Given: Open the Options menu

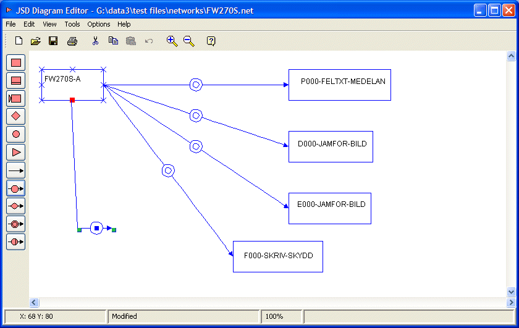Looking at the screenshot, I should [98, 24].
